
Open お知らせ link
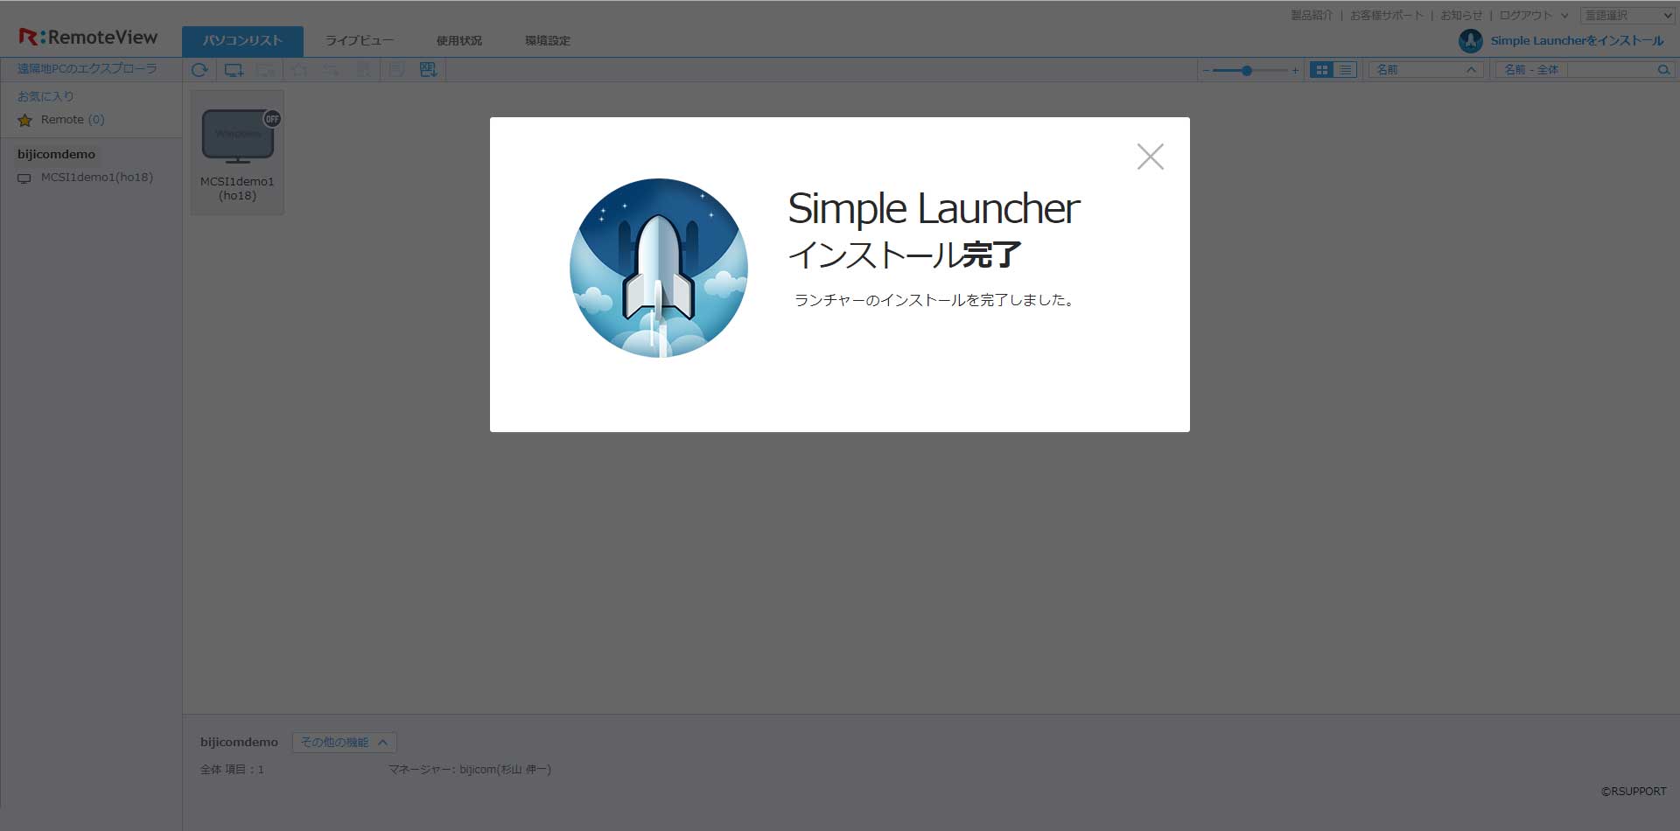[x=1461, y=16]
